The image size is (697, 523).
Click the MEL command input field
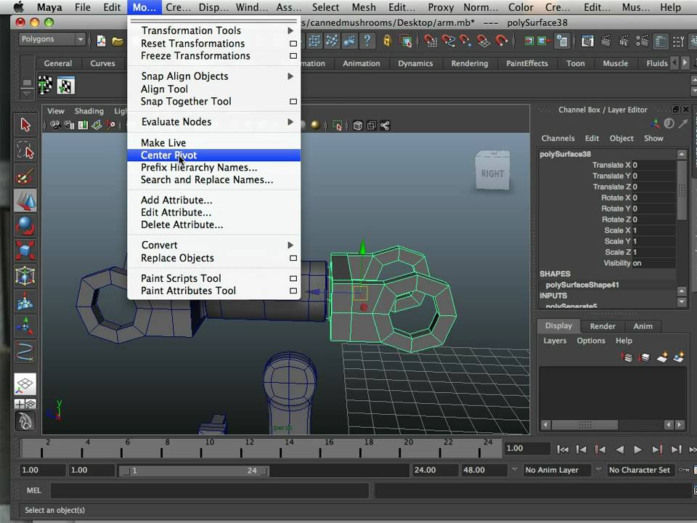point(209,490)
